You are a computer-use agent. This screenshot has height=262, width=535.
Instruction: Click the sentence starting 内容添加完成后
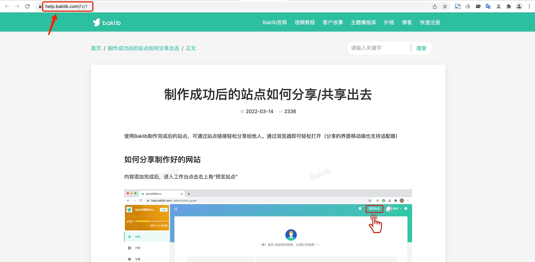[x=181, y=177]
